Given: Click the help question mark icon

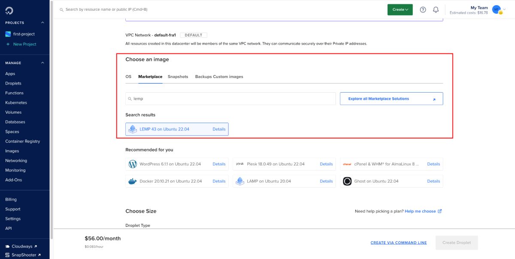Looking at the screenshot, I should point(423,9).
